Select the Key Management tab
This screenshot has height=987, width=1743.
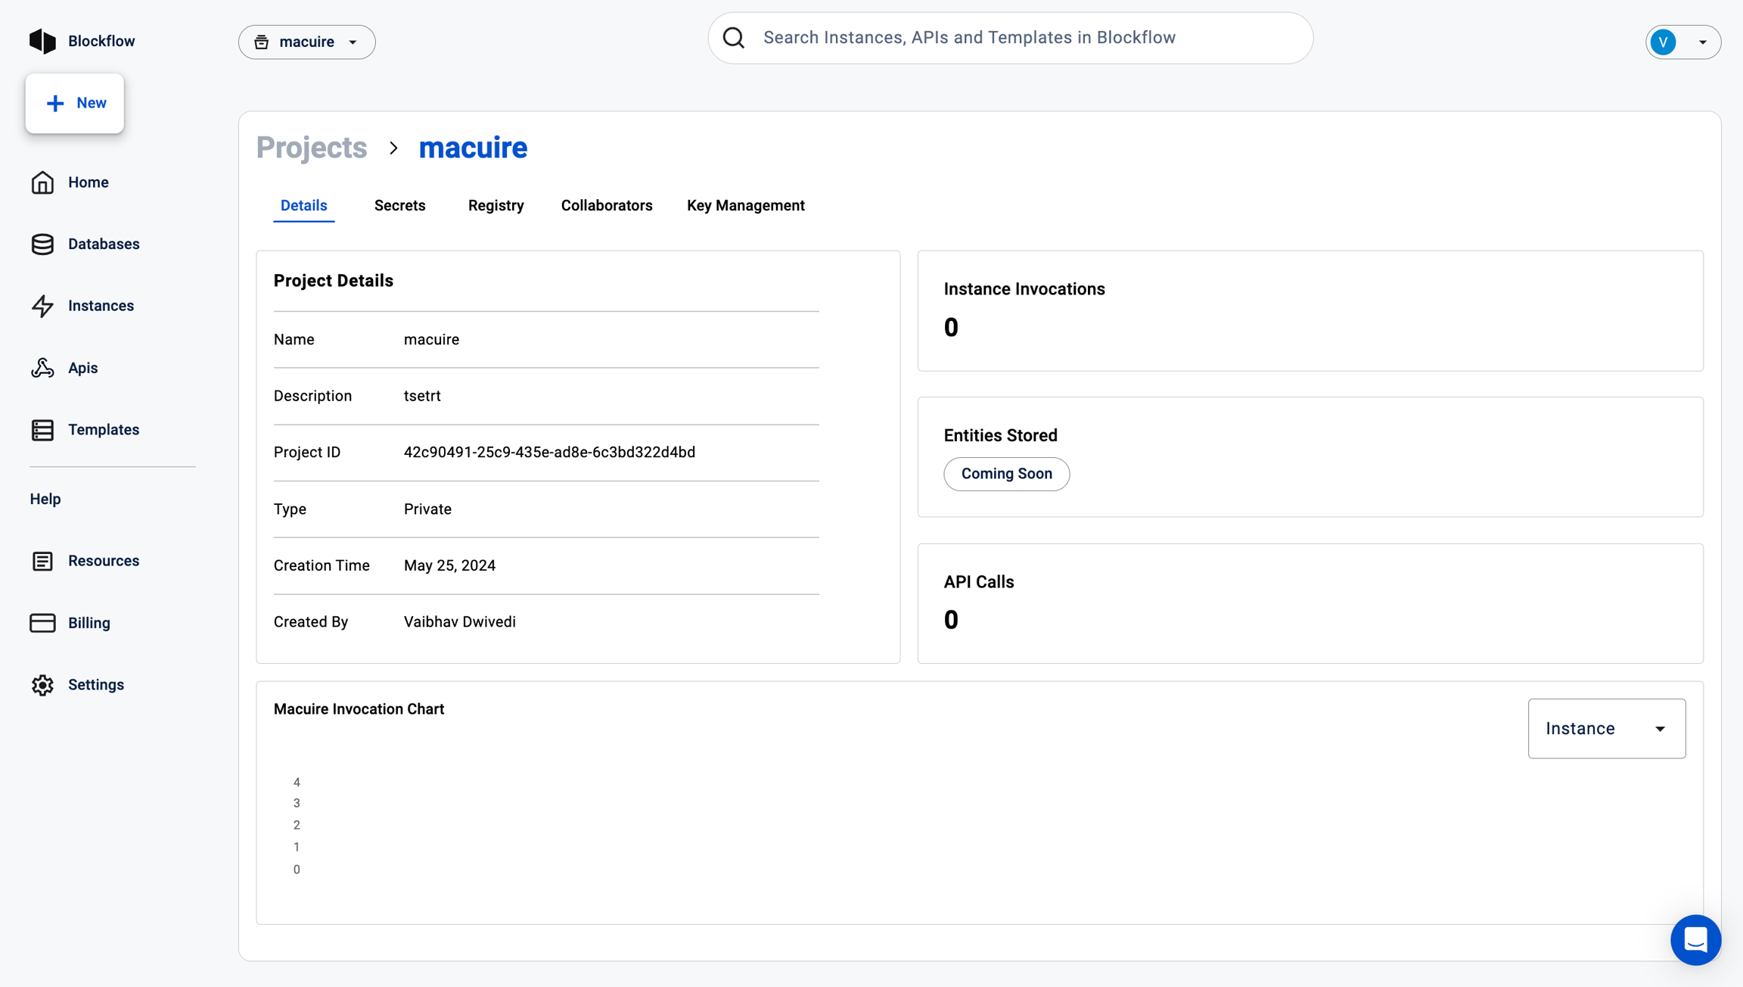coord(745,206)
